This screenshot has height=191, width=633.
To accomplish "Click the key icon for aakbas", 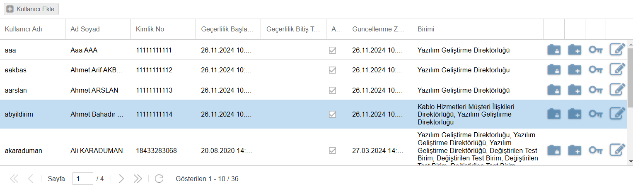I will click(x=596, y=70).
